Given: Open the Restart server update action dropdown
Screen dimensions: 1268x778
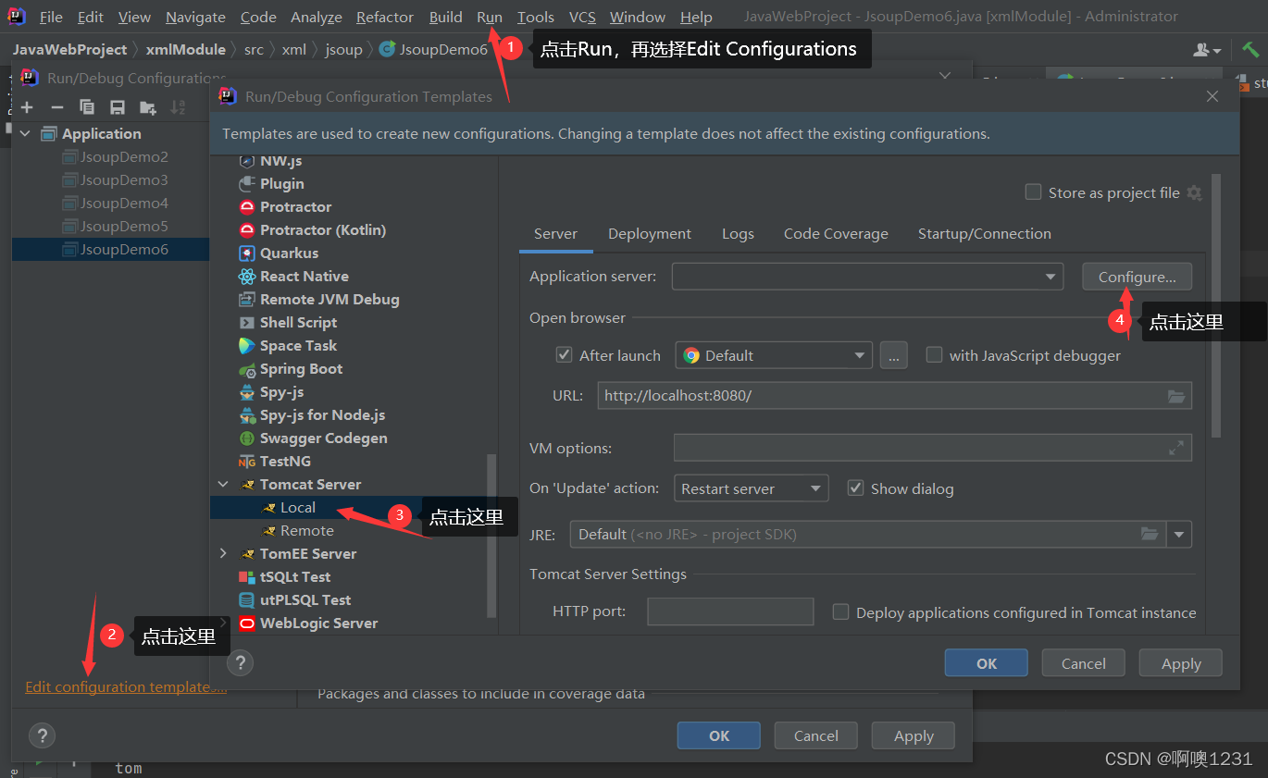Looking at the screenshot, I should (752, 488).
